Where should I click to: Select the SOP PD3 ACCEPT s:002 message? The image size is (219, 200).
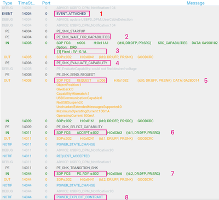click(x=78, y=133)
